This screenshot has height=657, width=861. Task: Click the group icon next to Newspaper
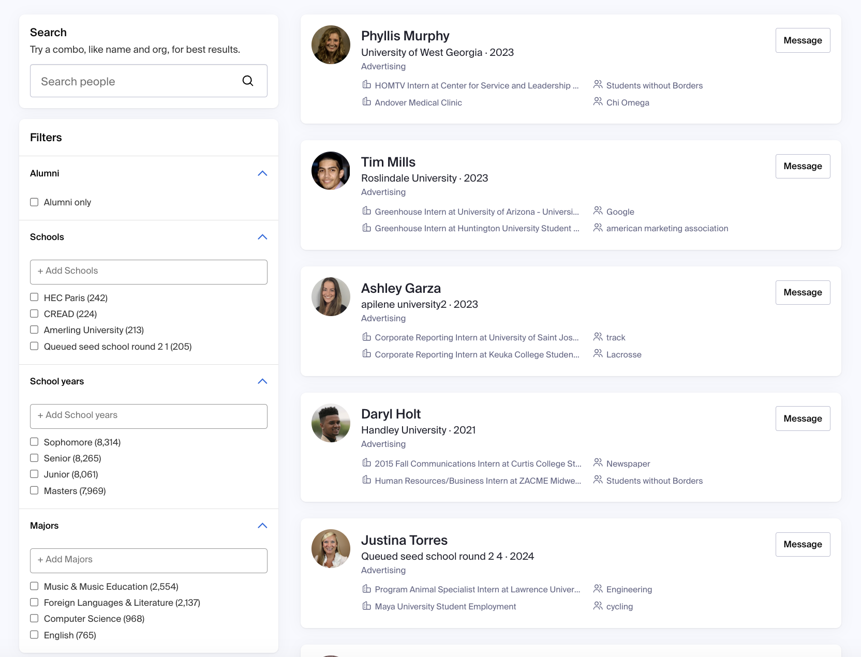(x=598, y=463)
